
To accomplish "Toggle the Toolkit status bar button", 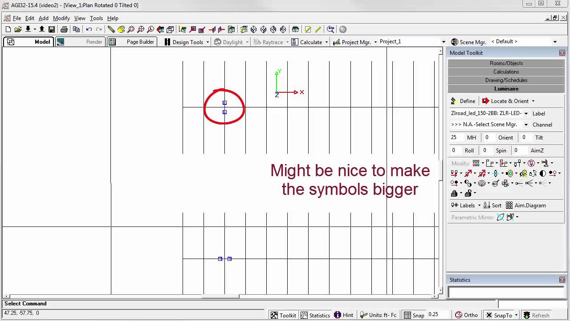I will [284, 315].
